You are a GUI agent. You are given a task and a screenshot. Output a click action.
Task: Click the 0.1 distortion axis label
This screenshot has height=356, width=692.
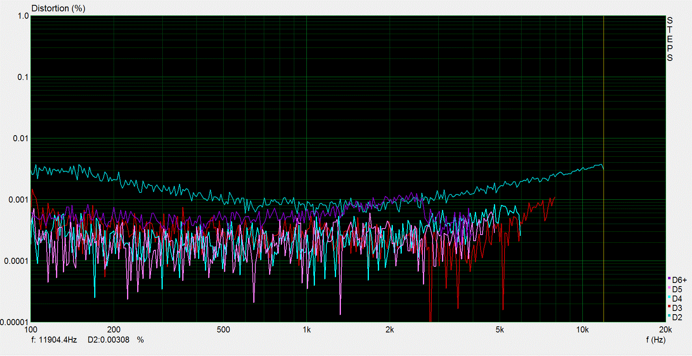point(23,77)
